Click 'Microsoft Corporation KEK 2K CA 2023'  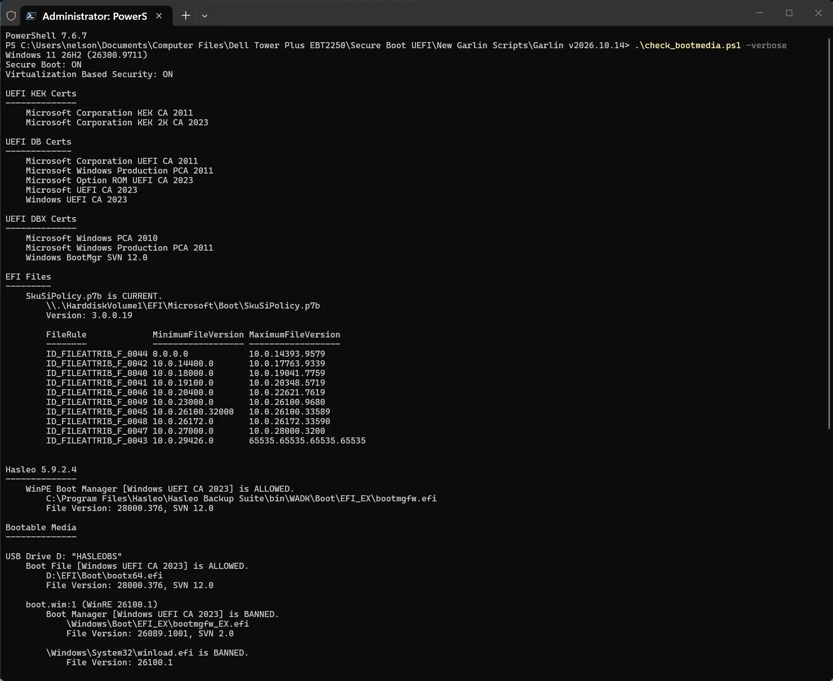(x=117, y=122)
